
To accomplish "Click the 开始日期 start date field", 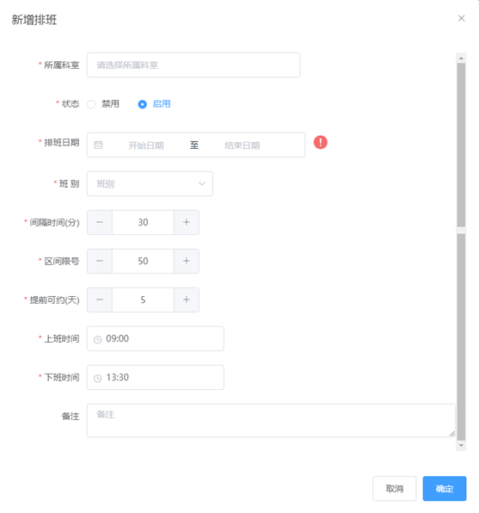I will click(x=146, y=145).
